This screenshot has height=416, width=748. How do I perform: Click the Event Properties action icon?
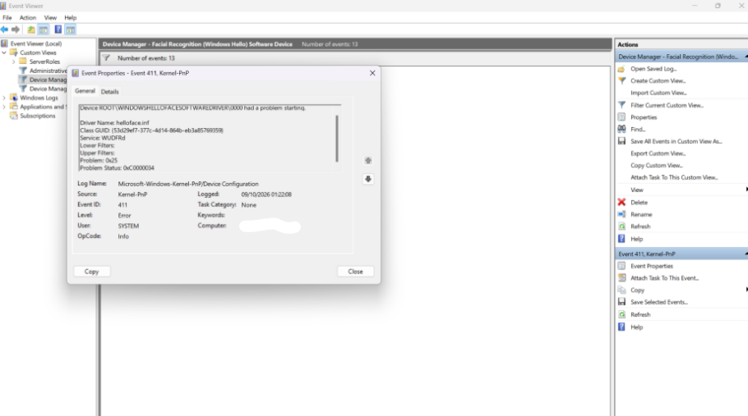click(621, 266)
